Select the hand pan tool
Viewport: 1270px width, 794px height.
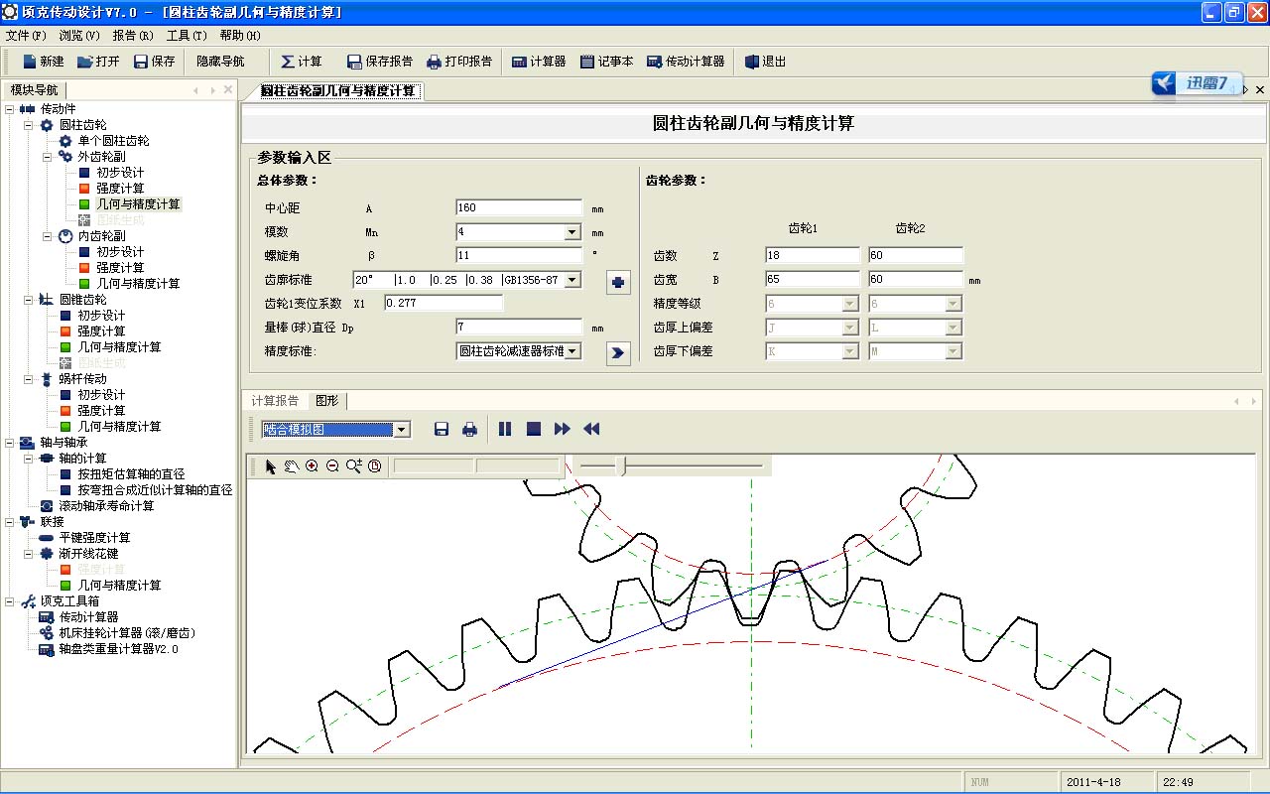tap(291, 466)
